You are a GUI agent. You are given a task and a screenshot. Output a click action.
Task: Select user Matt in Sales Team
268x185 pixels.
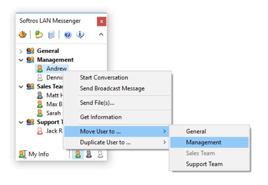(x=55, y=95)
